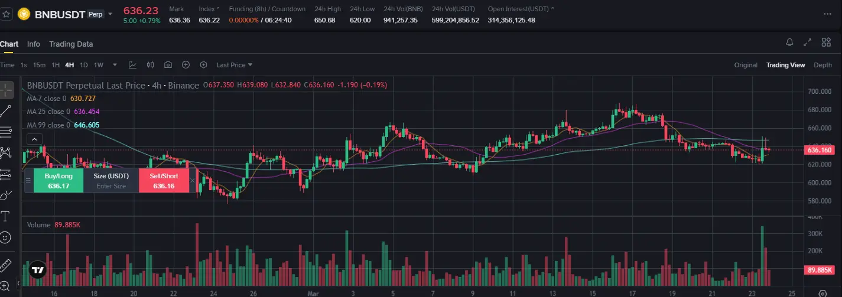The image size is (842, 297).
Task: Click the BNBUSDT Perpetual chart title
Action: point(113,85)
